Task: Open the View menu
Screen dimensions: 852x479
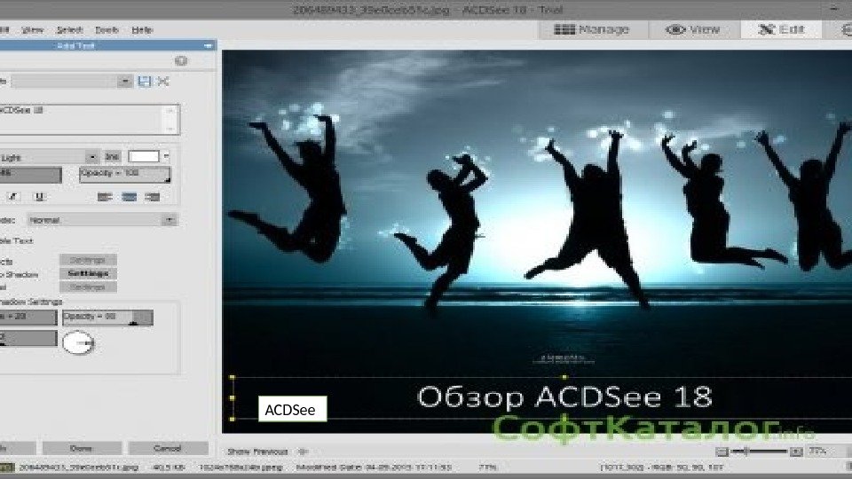Action: 32,30
